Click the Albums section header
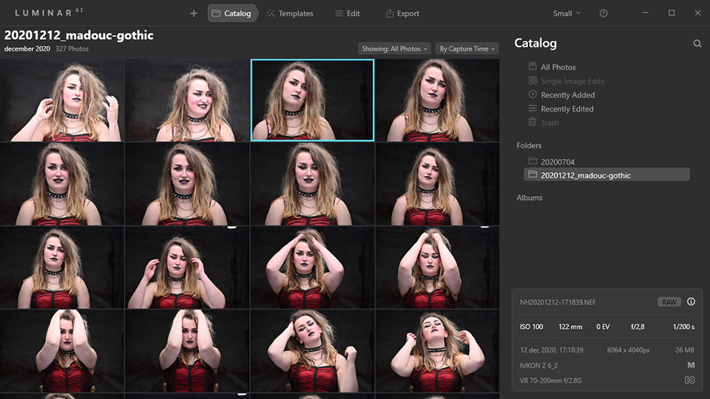 click(x=530, y=198)
